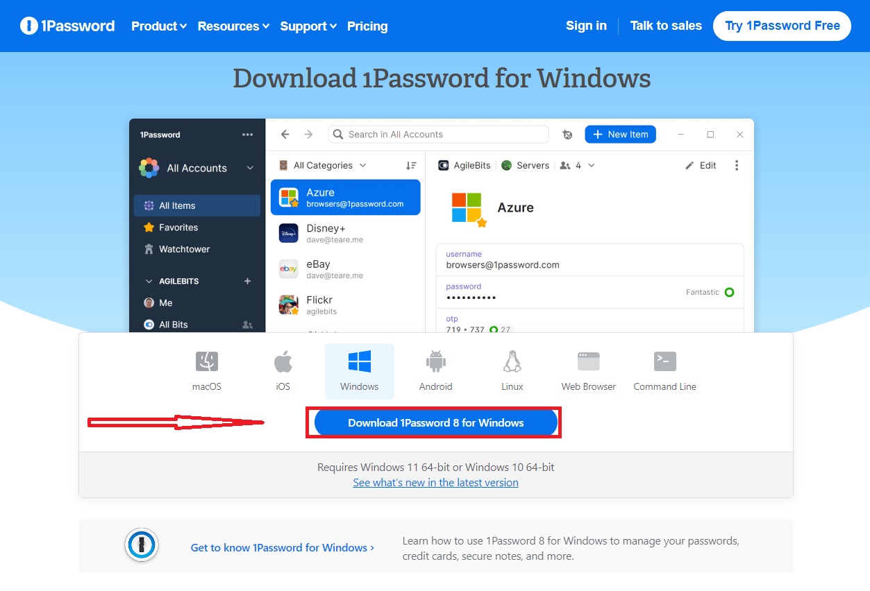Viewport: 870px width, 591px height.
Task: Select All Items in sidebar
Action: 197,205
